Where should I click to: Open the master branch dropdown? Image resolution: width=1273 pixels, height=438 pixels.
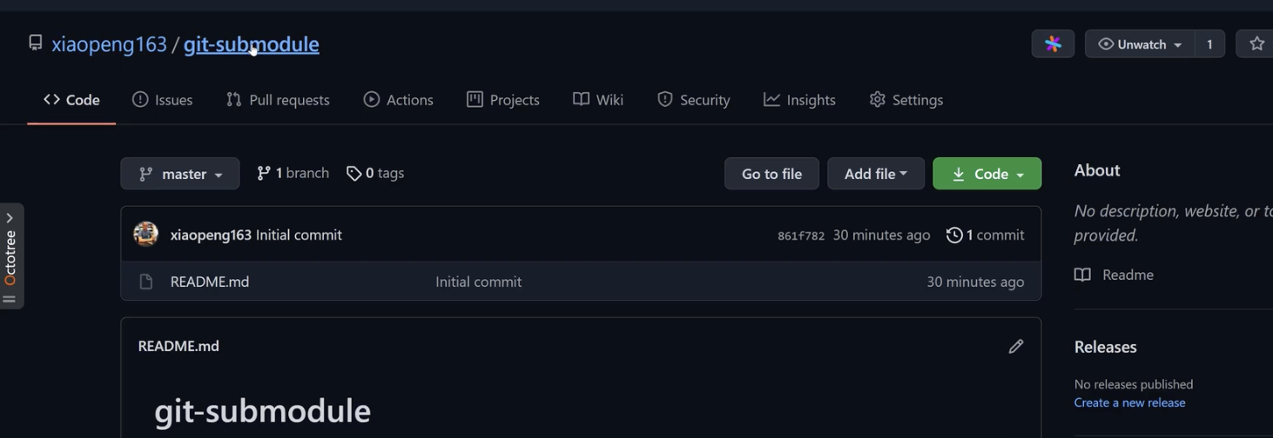179,174
